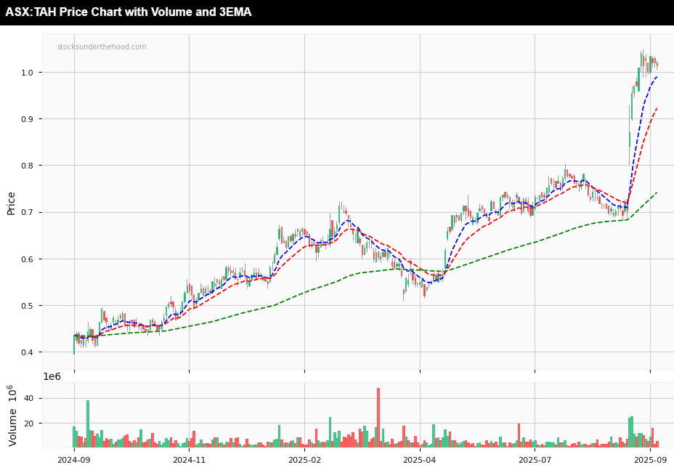
Task: Select the 2025-09 date tick label
Action: point(650,459)
